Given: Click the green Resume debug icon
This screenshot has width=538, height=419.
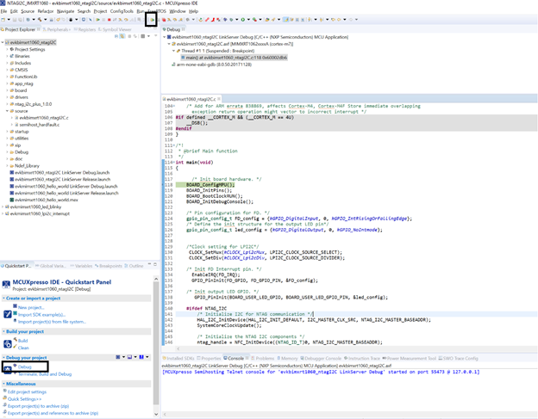Looking at the screenshot, I should [x=97, y=20].
